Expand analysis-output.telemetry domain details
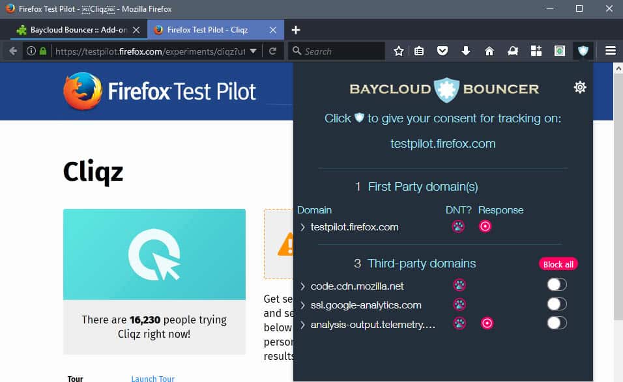 (303, 325)
